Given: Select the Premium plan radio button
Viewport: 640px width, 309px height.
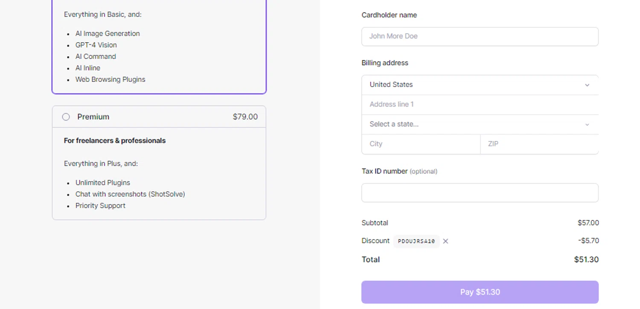Looking at the screenshot, I should [66, 117].
